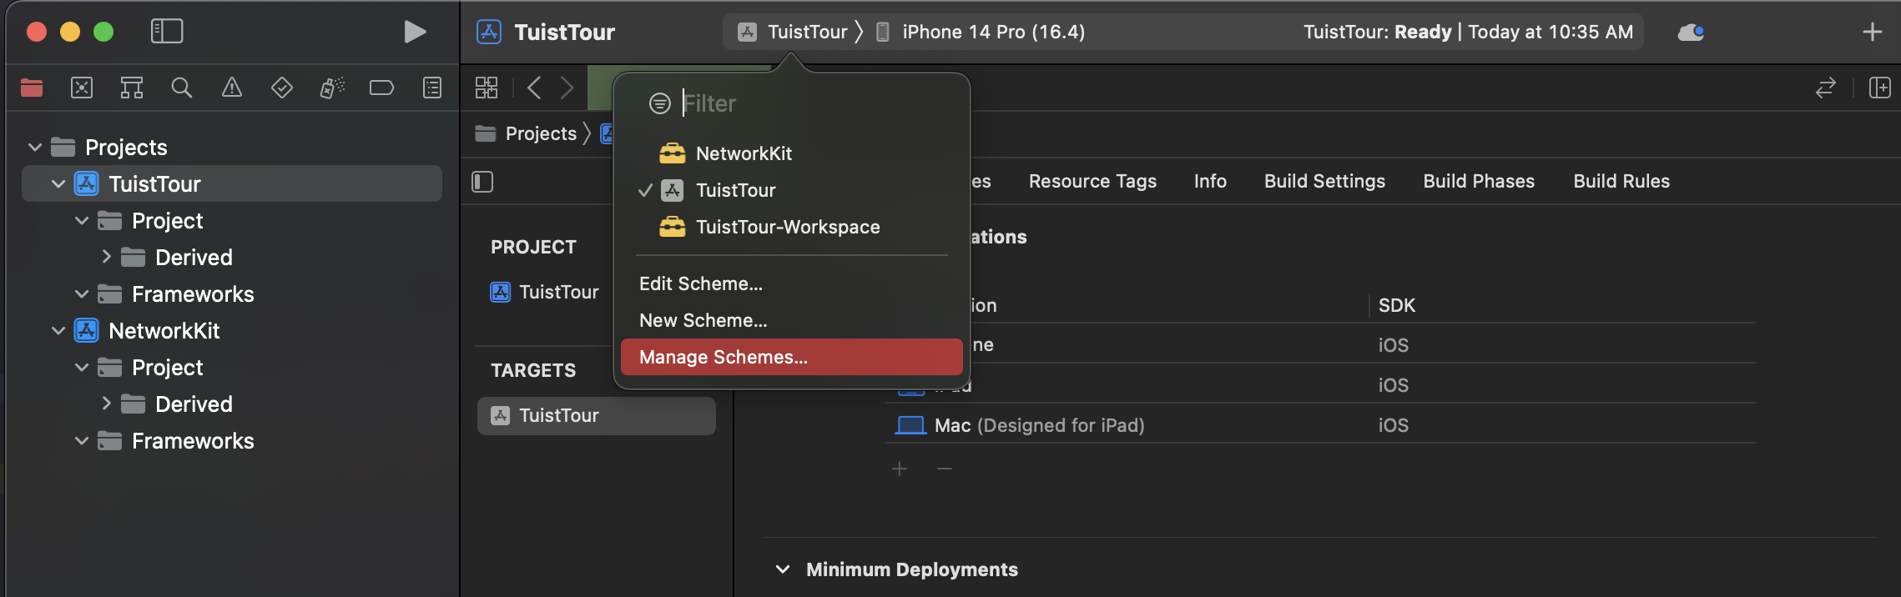Open the Breakpoint navigator
The image size is (1901, 597).
coord(381,88)
